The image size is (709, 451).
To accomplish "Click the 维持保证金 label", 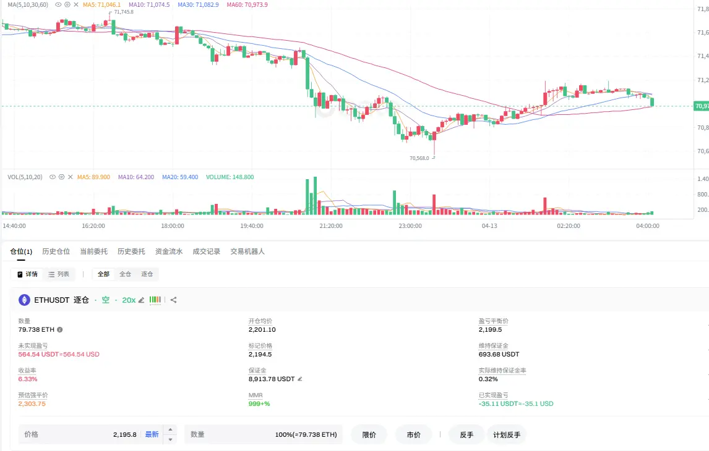I will tap(494, 346).
